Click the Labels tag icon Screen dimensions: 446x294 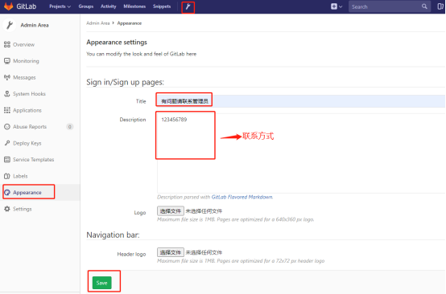[x=7, y=176]
